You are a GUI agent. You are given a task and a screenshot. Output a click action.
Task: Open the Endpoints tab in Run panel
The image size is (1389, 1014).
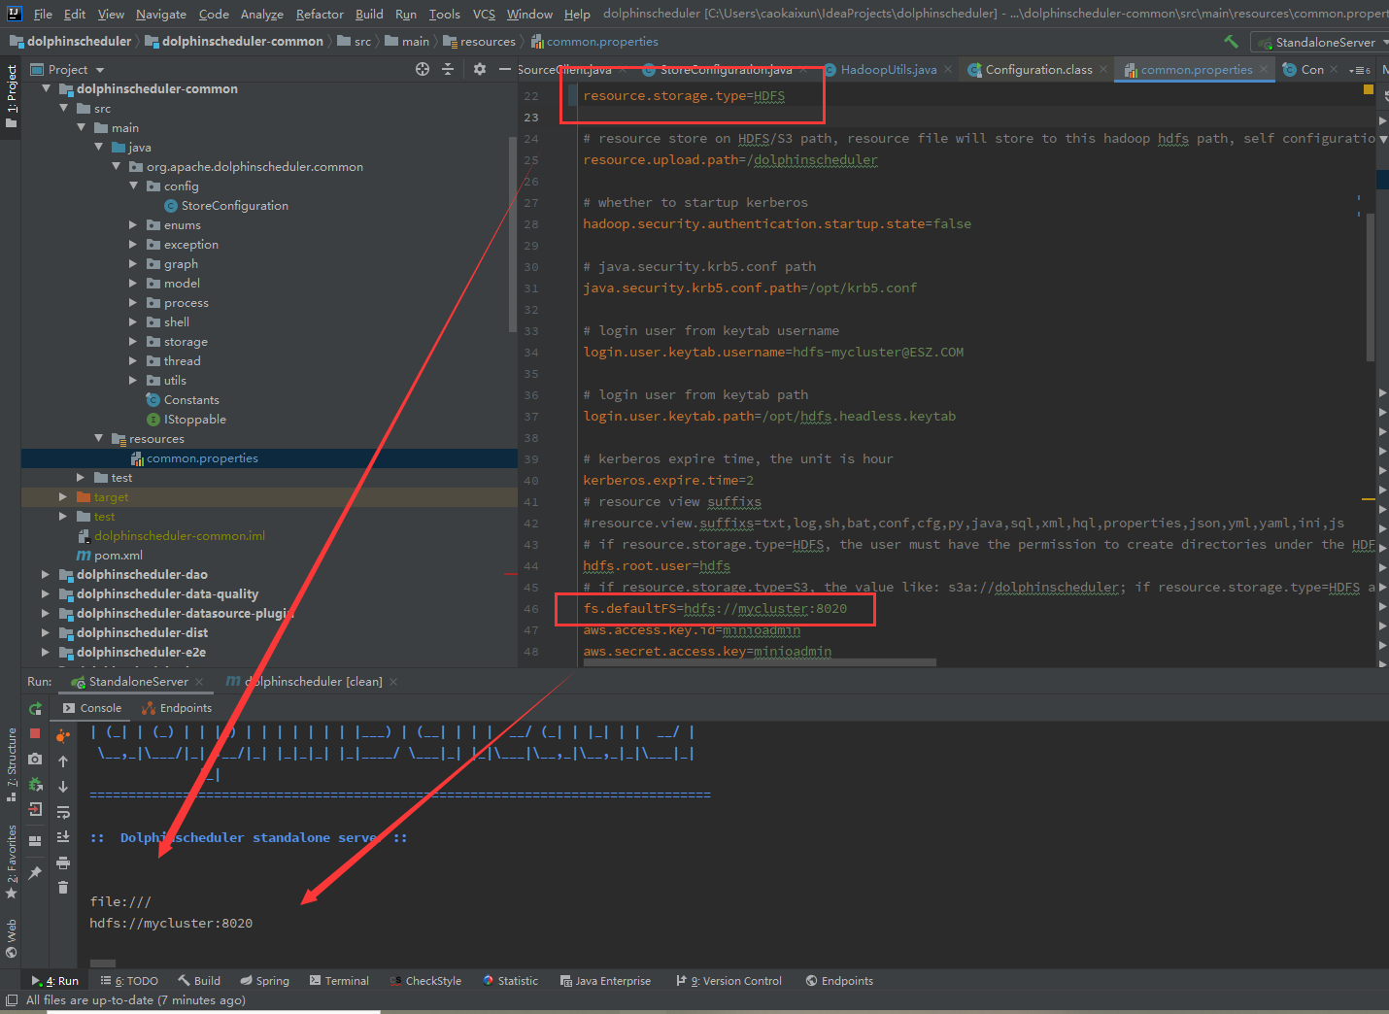tap(177, 708)
